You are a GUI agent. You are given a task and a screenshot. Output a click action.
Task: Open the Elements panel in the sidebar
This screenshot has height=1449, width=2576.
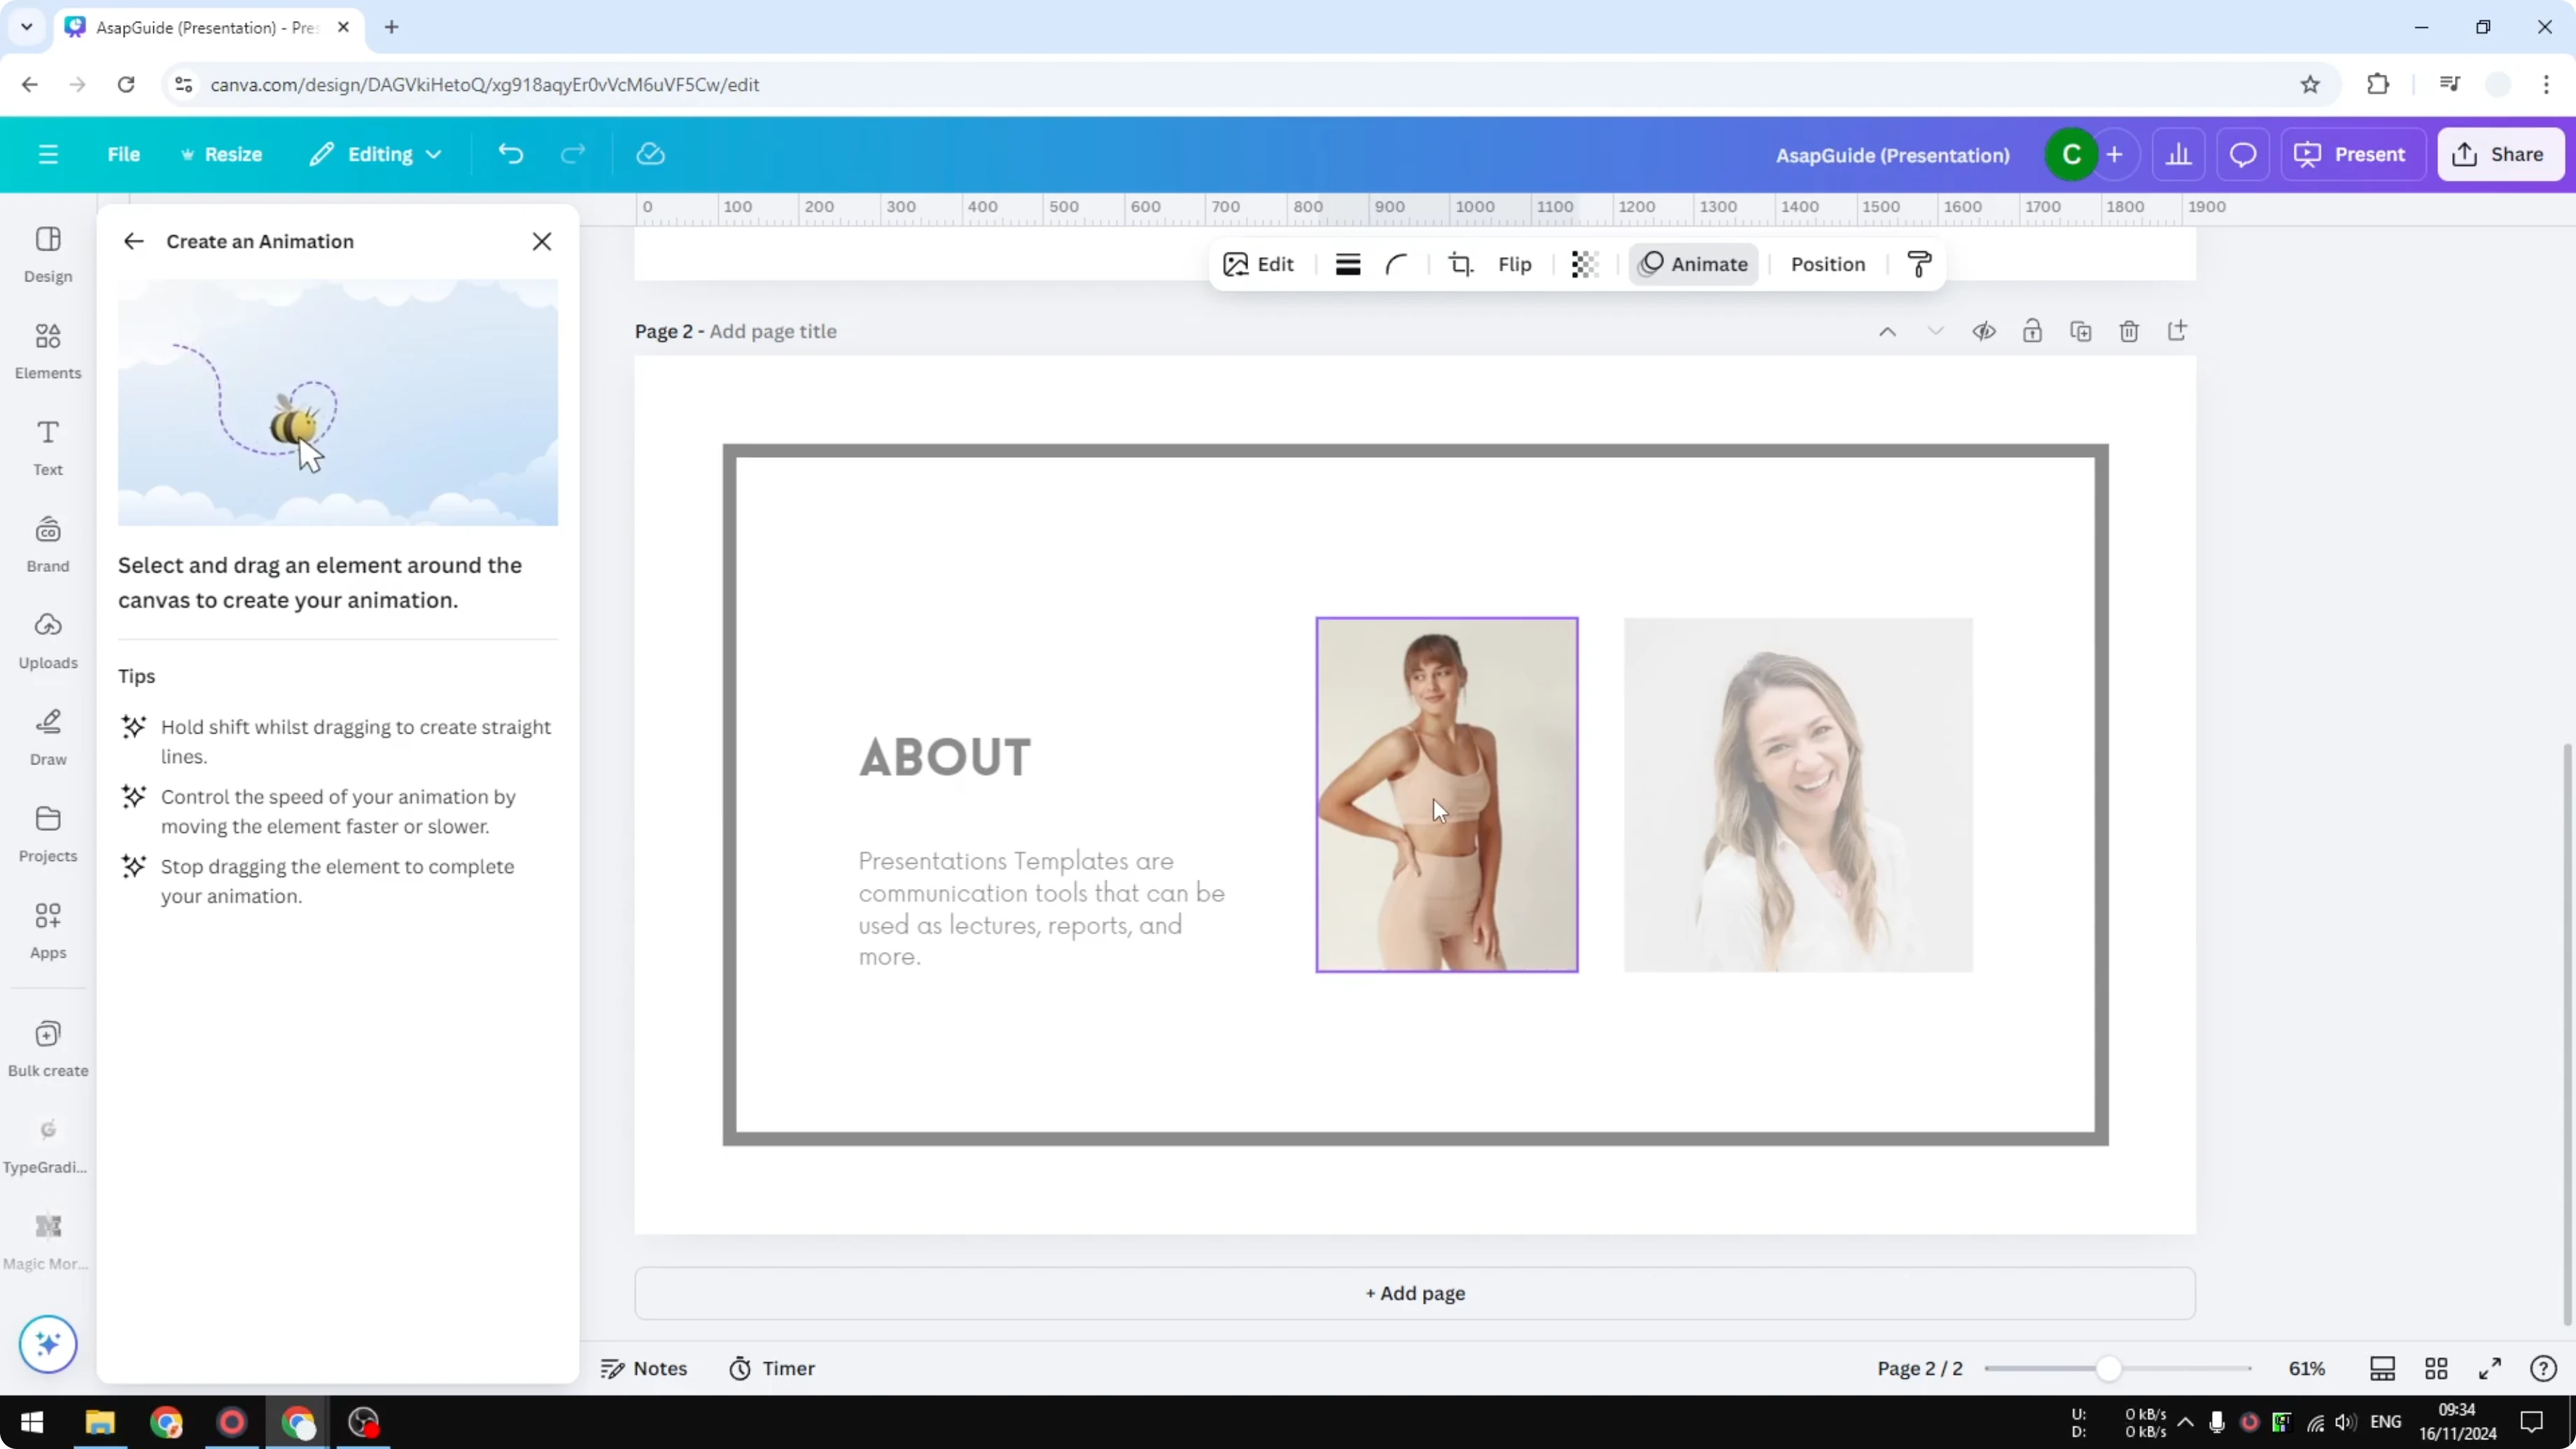pyautogui.click(x=47, y=350)
